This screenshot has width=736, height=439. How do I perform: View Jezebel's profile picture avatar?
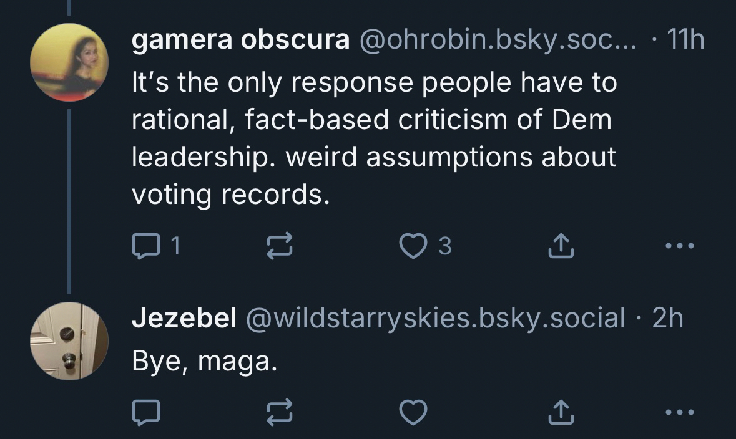click(69, 341)
